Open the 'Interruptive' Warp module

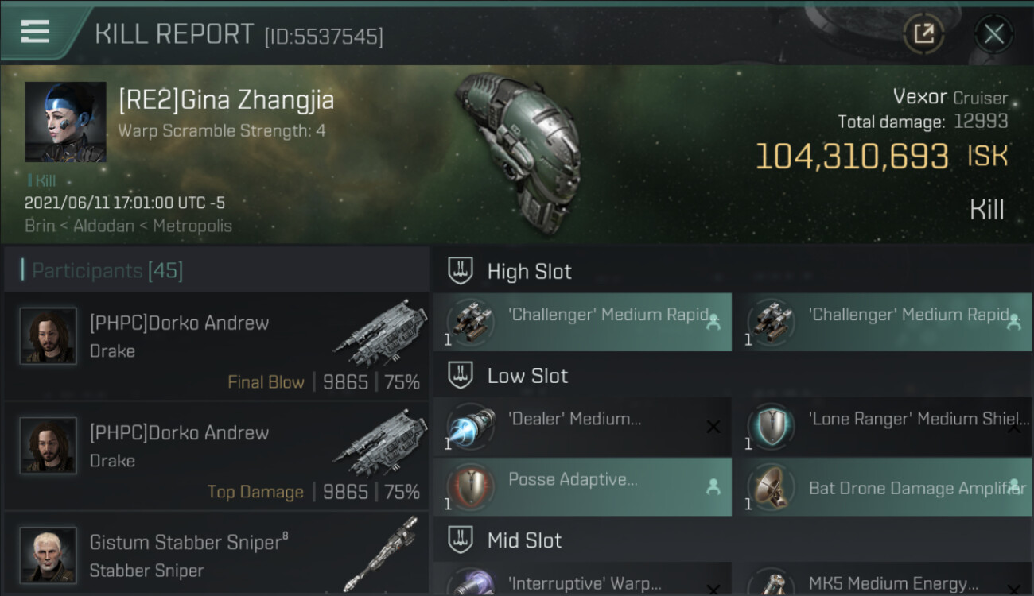click(x=582, y=579)
